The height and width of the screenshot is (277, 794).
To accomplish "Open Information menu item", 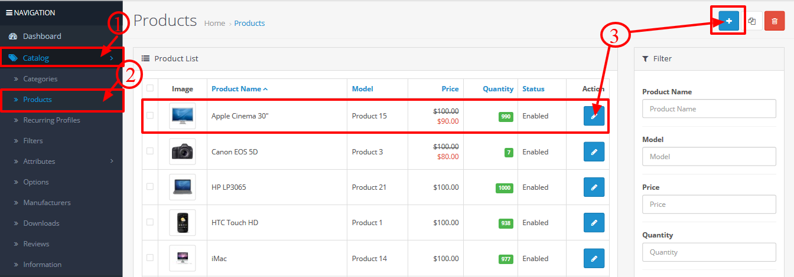I will [42, 265].
